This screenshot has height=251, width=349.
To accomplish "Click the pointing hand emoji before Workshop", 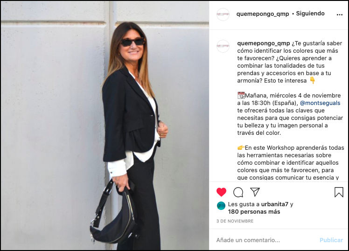I will pos(241,147).
